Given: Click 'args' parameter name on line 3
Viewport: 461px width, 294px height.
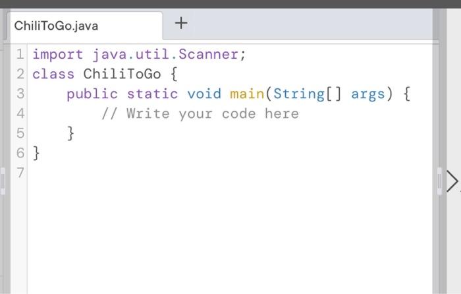Looking at the screenshot, I should [x=368, y=95].
